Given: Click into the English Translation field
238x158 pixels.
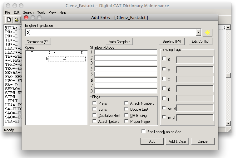Looking at the screenshot, I should (x=111, y=32).
